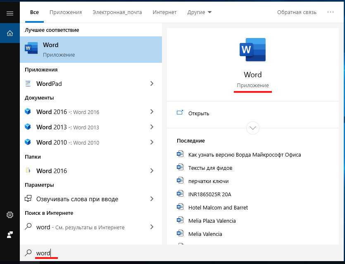Click the Word 2013 document cube icon
Screen dimensions: 345x264
click(x=28, y=127)
